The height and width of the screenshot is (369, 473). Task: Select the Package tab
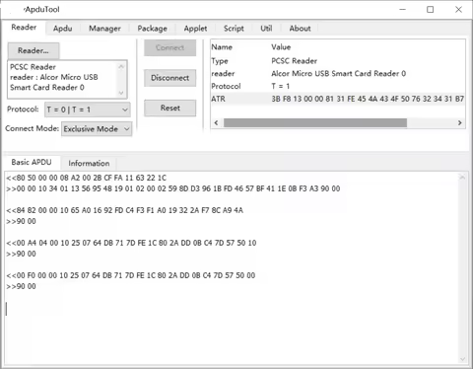coord(152,29)
